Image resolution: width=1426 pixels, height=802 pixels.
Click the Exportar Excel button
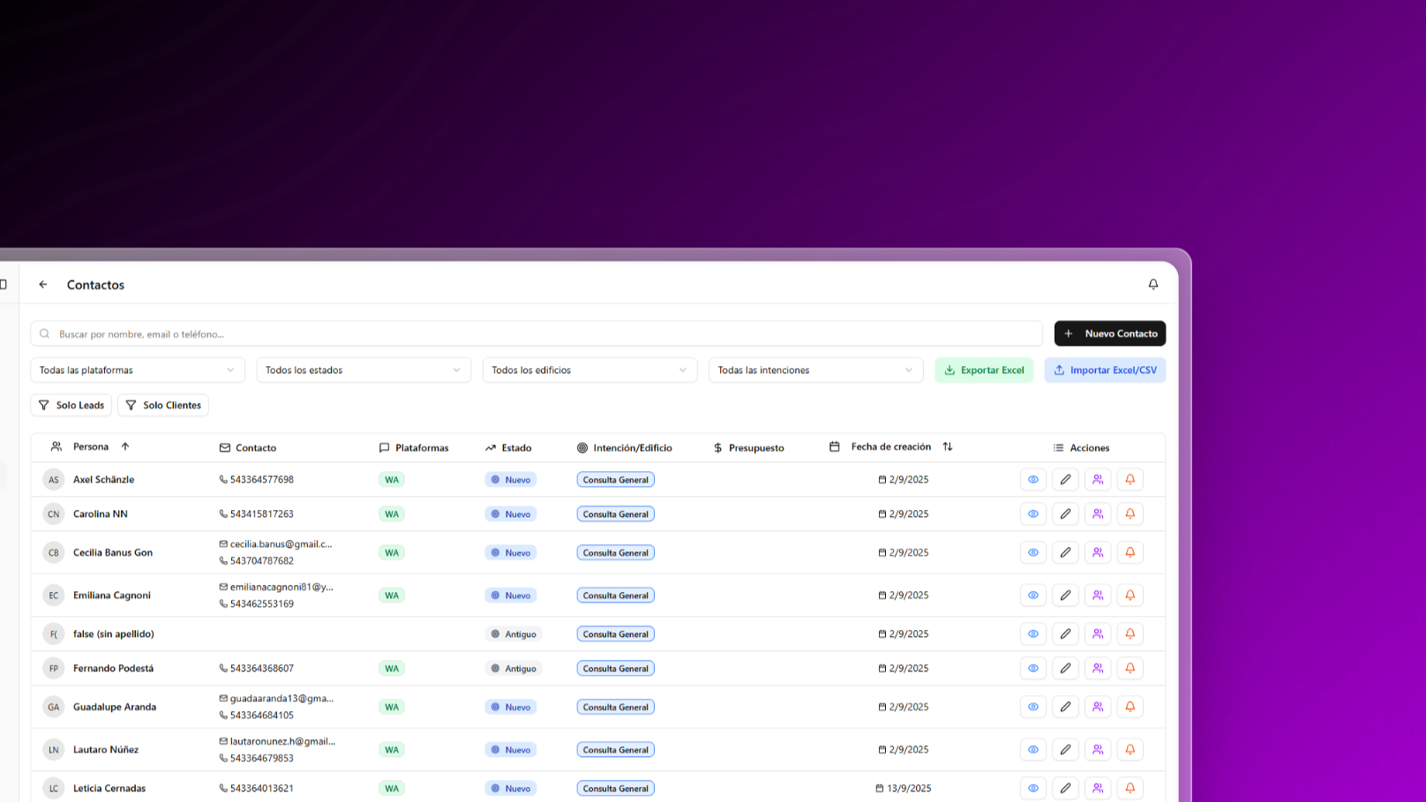click(984, 370)
